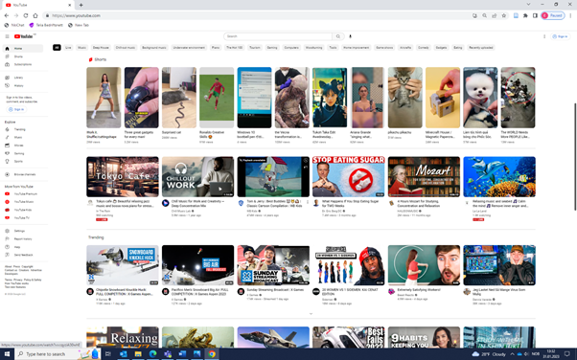Image resolution: width=577 pixels, height=360 pixels.
Task: Open Gaming in the Explore section
Action: [22, 153]
